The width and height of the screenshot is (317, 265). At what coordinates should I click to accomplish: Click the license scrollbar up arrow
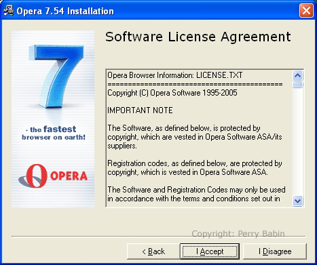pos(297,75)
